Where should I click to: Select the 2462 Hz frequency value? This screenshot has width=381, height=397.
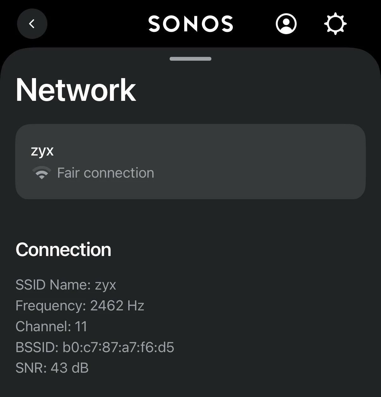click(117, 306)
